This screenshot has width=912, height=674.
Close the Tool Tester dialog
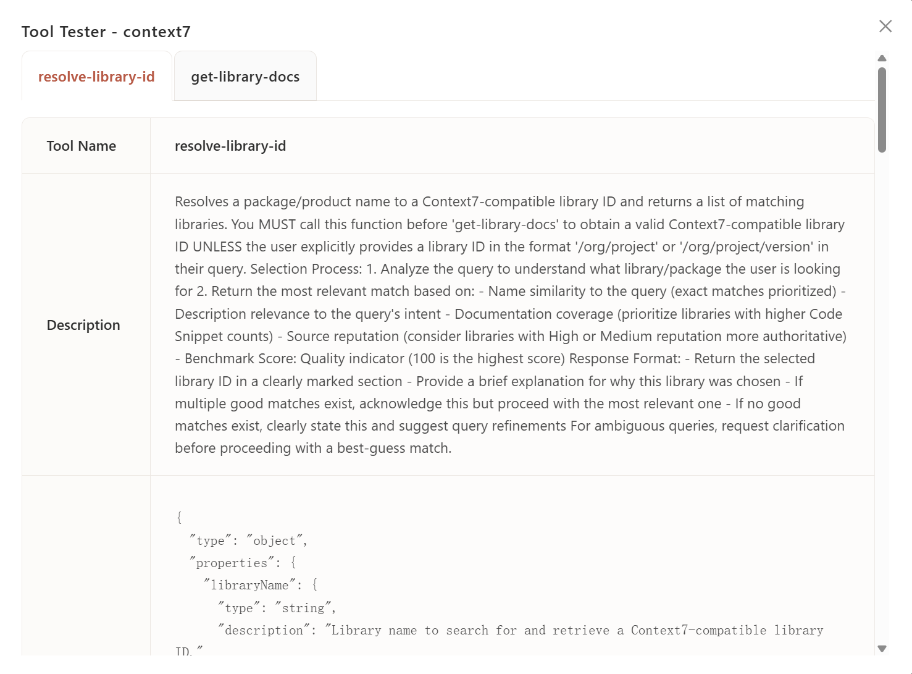coord(885,26)
